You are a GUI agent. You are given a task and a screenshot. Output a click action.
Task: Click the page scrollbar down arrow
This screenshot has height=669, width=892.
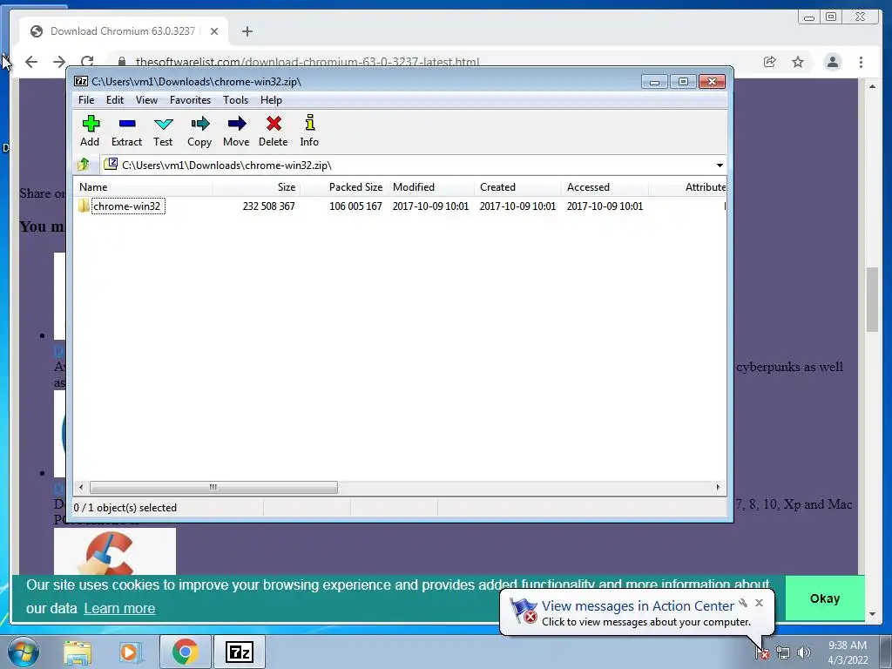(873, 614)
